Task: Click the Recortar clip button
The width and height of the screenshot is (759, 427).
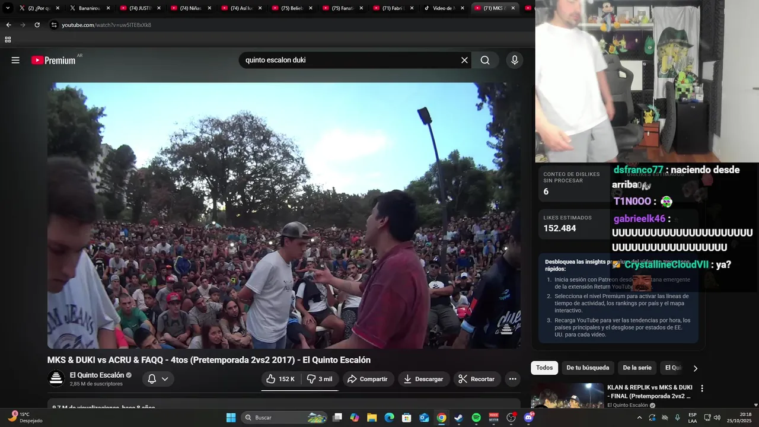Action: pos(477,379)
